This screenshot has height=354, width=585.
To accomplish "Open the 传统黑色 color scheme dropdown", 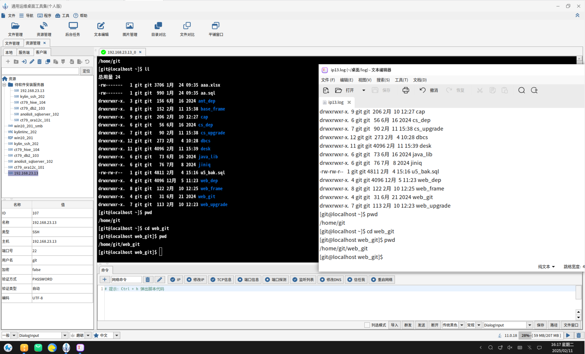I will 462,325.
